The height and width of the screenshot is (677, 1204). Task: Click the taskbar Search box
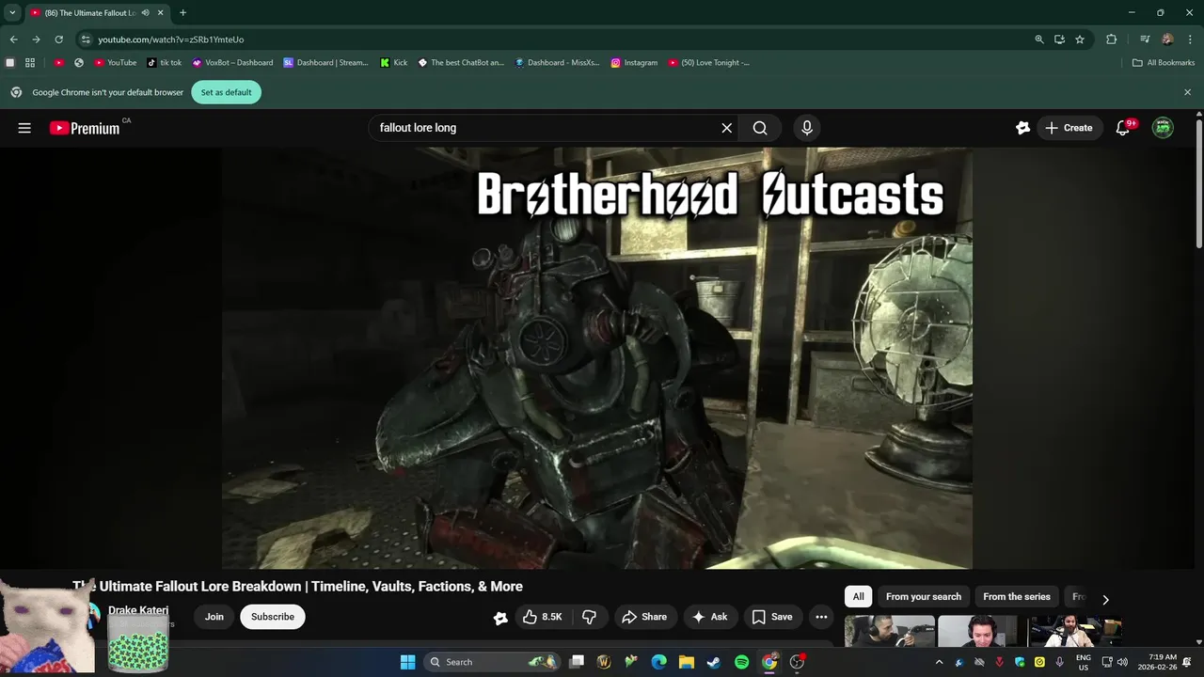click(x=492, y=662)
